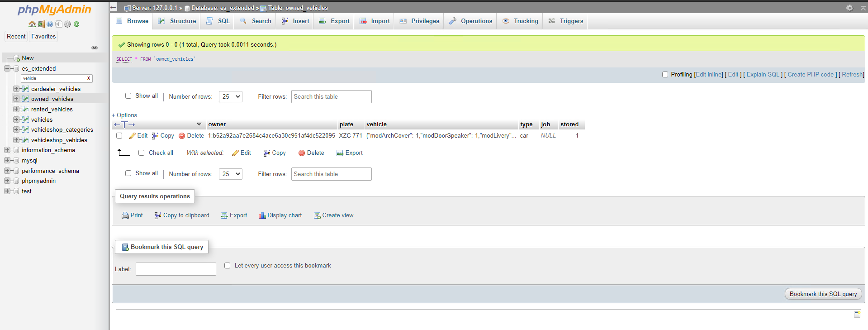Open the Insert tab
Screen dimensions: 868x330
coord(295,21)
